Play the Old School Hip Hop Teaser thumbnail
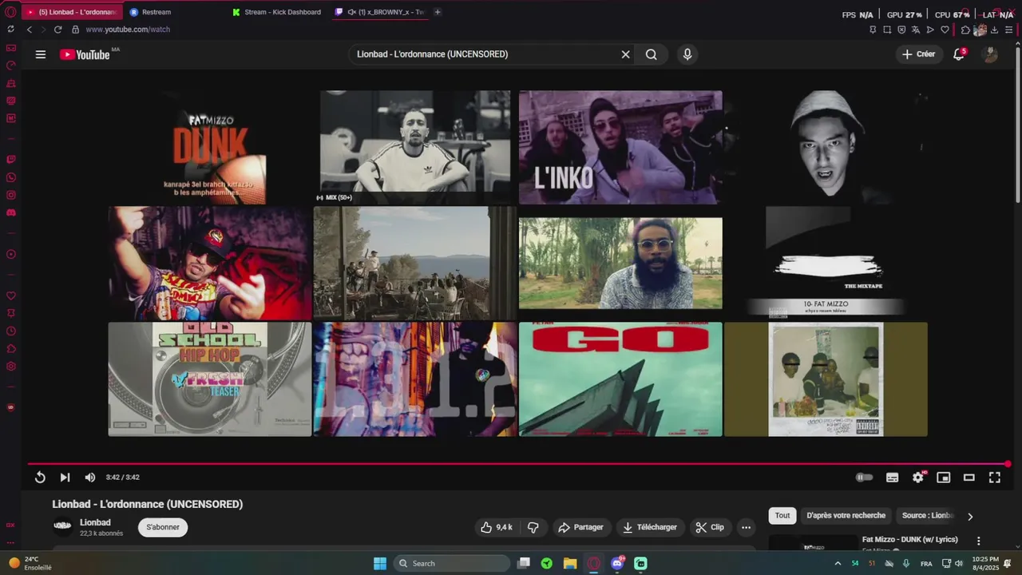 210,379
